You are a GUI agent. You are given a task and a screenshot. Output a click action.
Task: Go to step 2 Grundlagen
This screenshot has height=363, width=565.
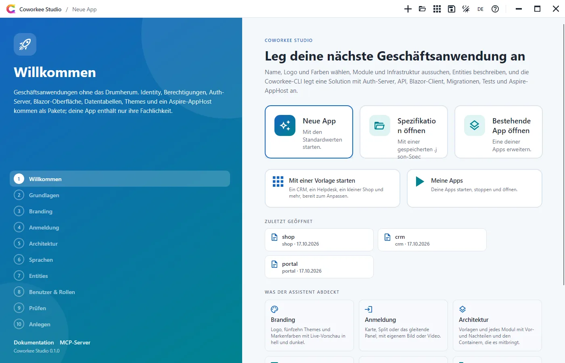click(120, 195)
